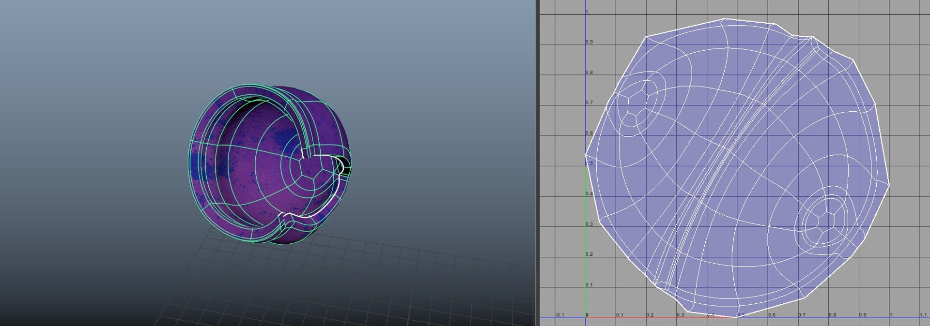
Task: Click the -0.1 label on the horizontal U axis
Action: (x=560, y=315)
